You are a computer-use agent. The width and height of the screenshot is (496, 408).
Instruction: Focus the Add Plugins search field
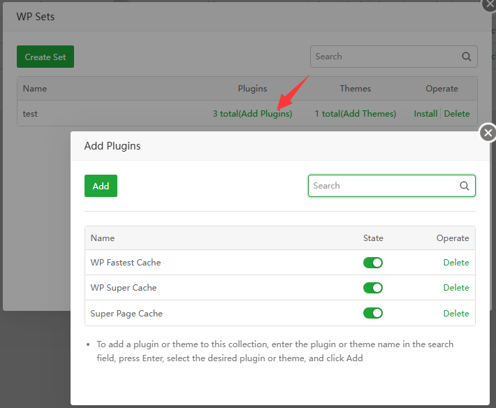pos(383,186)
